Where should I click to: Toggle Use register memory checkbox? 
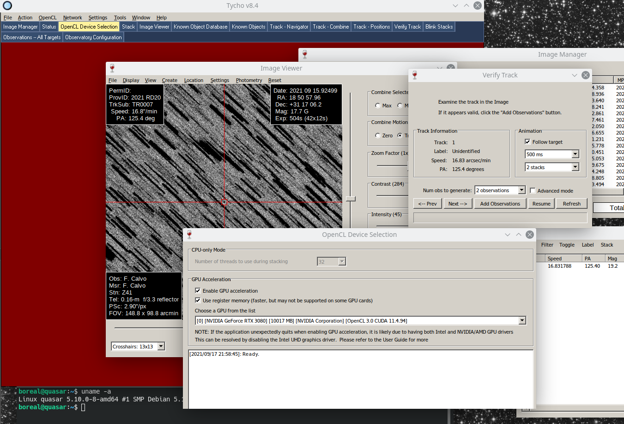click(x=198, y=300)
